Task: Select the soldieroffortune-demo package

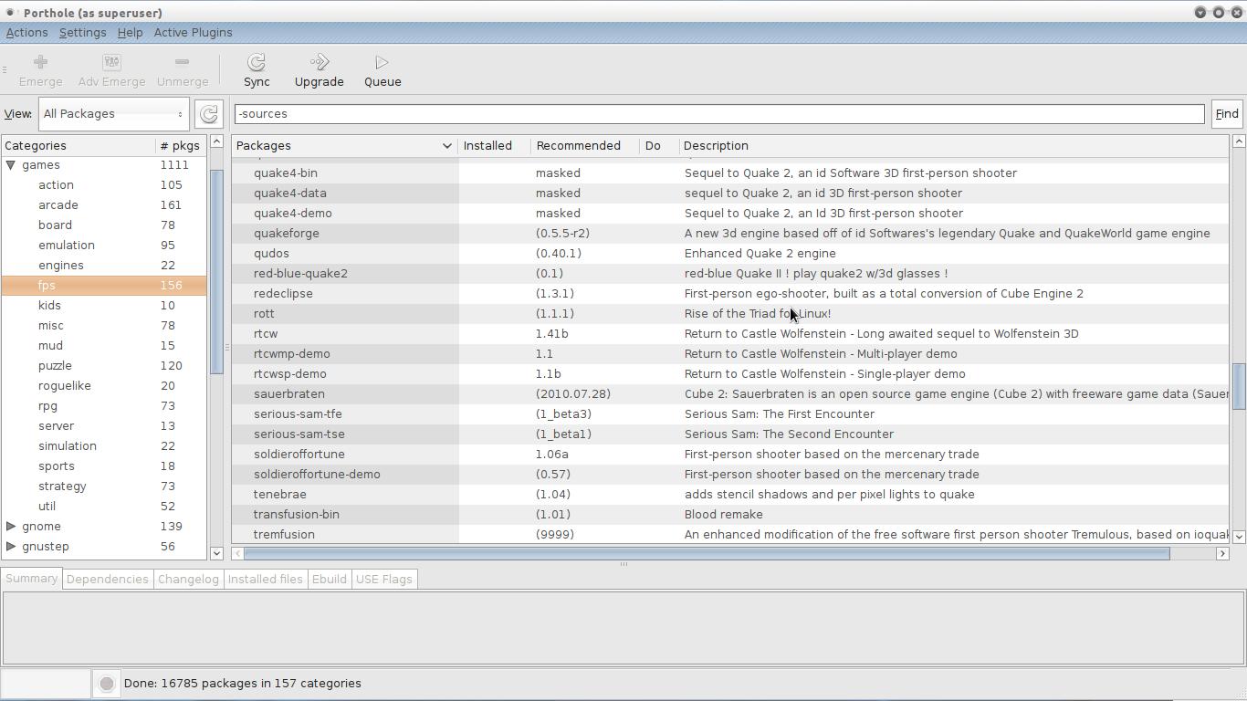Action: tap(730, 475)
